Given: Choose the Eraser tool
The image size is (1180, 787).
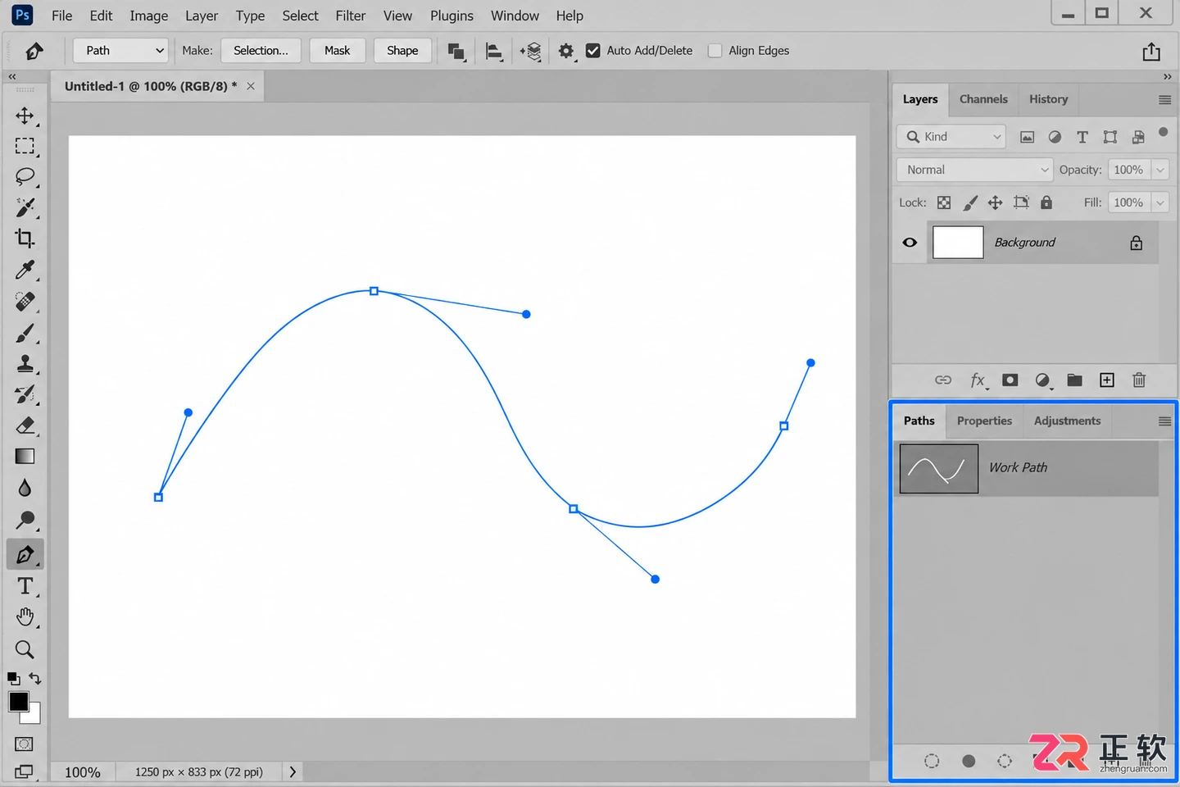Looking at the screenshot, I should point(25,425).
